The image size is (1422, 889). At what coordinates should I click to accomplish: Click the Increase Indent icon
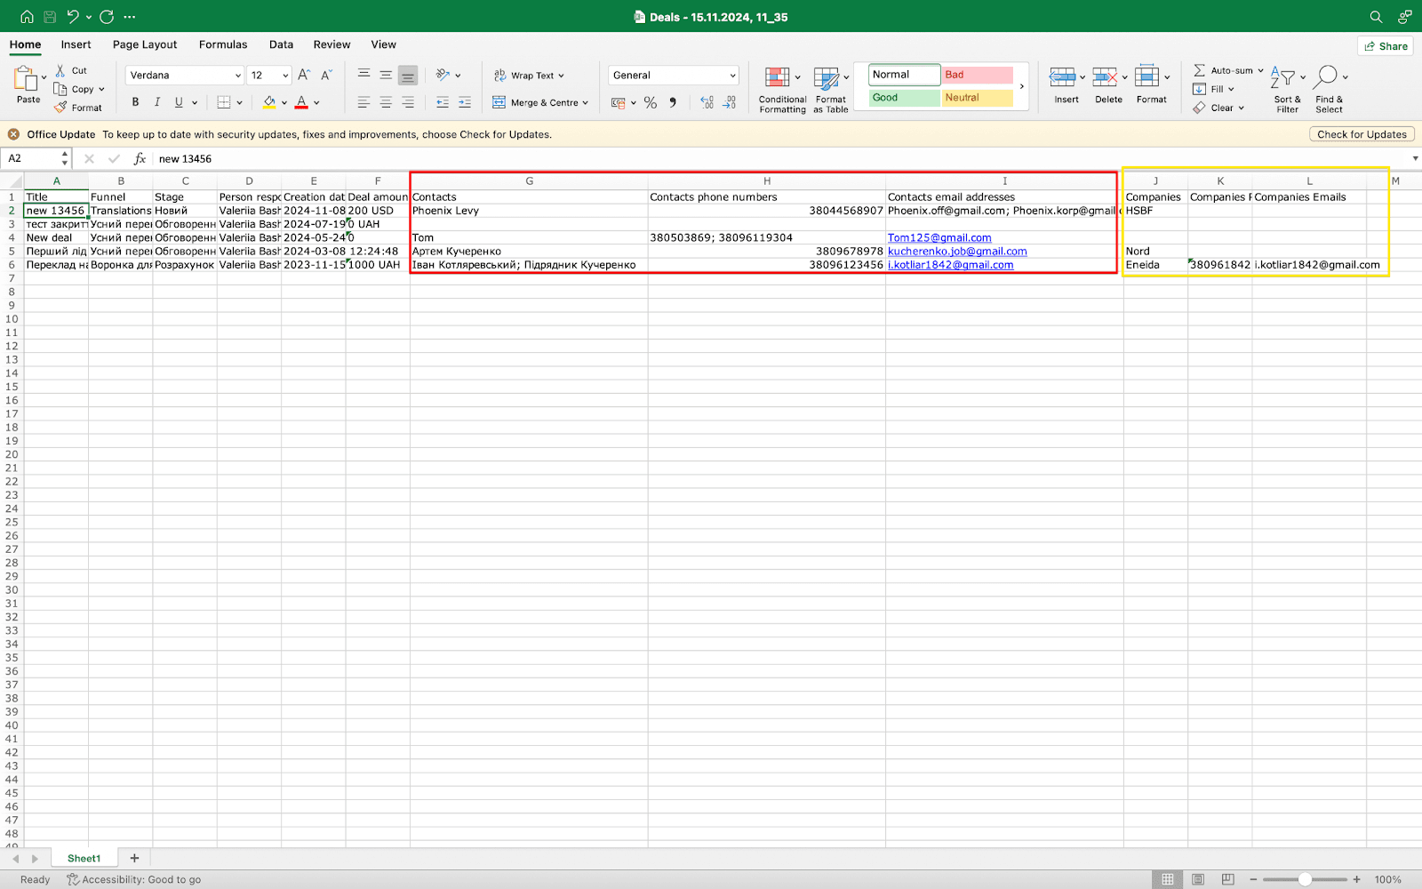(464, 103)
